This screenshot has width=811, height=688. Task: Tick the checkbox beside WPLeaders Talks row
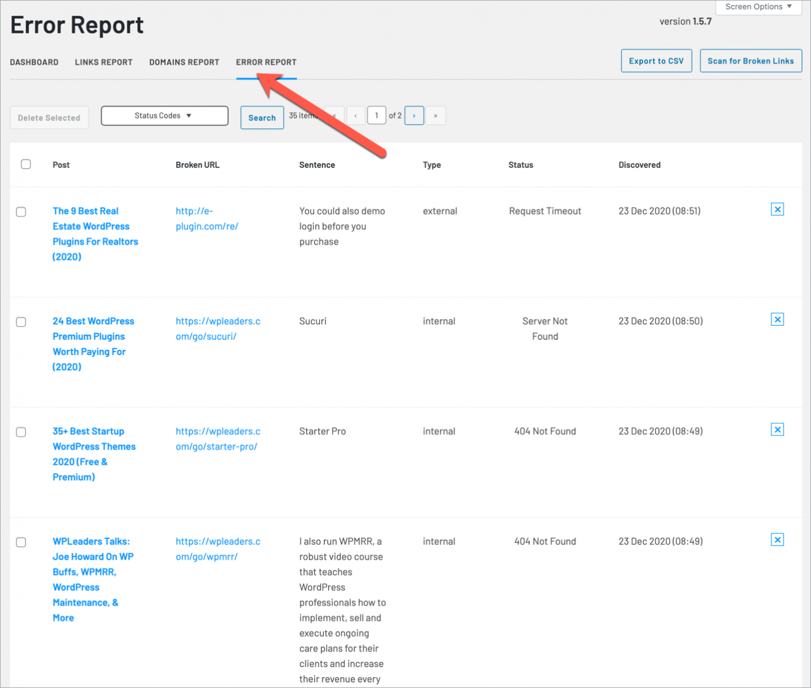pos(21,542)
